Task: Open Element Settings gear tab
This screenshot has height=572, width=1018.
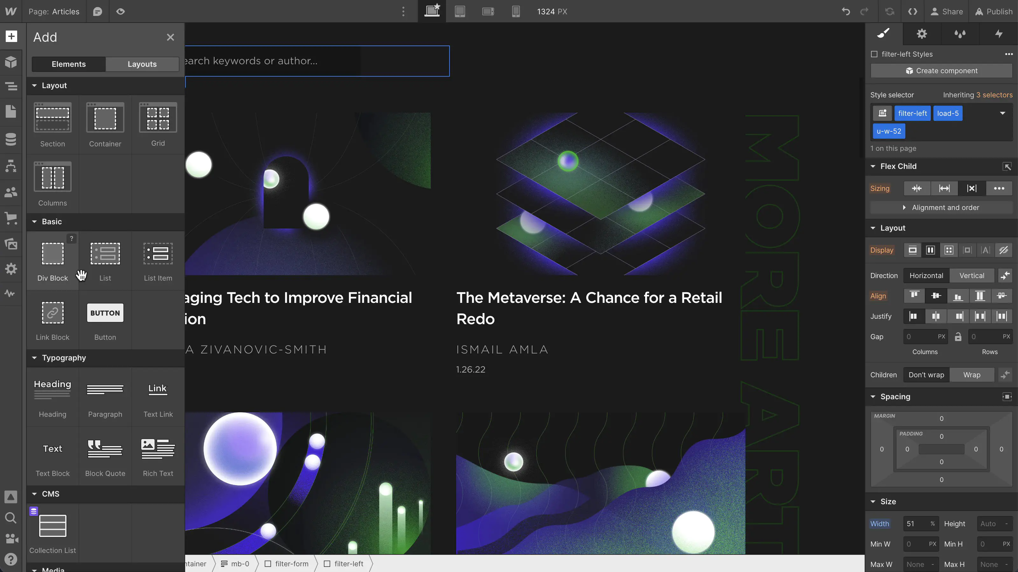Action: (x=922, y=34)
